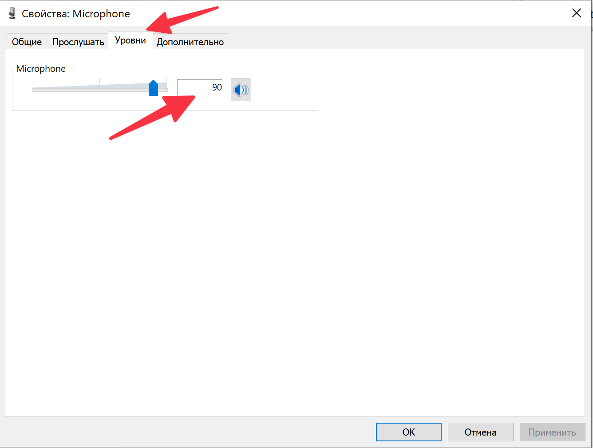593x448 pixels.
Task: Switch to the Прослушать tab
Action: click(x=78, y=42)
